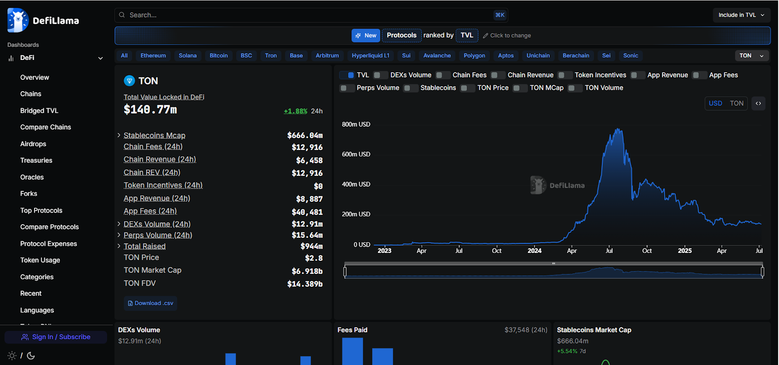Open Overview in the sidebar
This screenshot has height=365, width=779.
pos(35,77)
